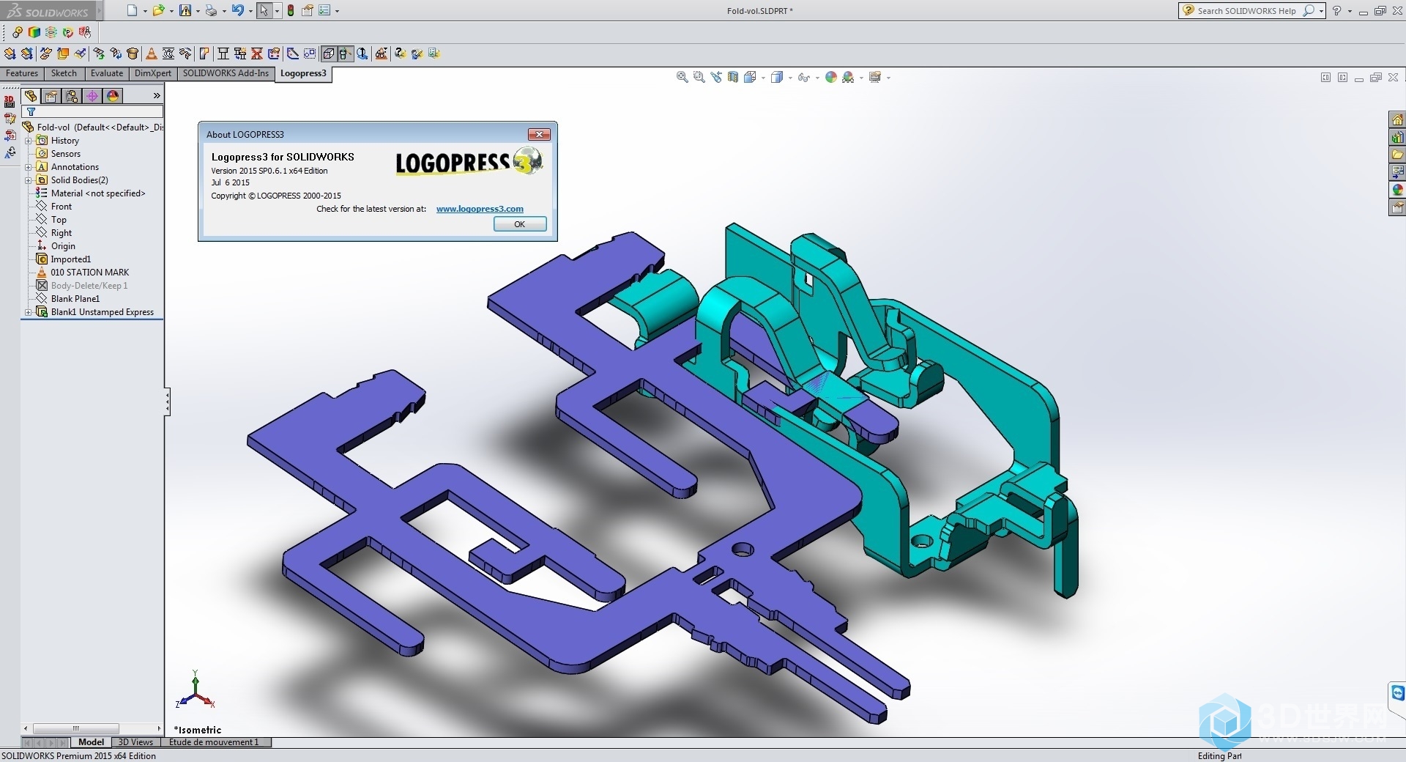The image size is (1406, 762).
Task: Click the Zoom to Fit magnifier icon
Action: (x=682, y=77)
